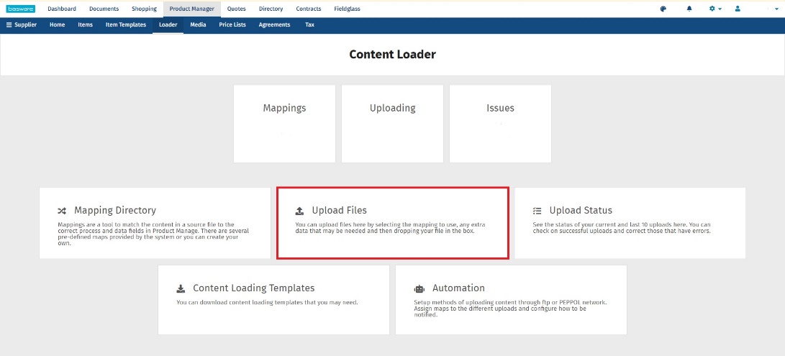Select the Product Manager menu
The height and width of the screenshot is (356, 785).
[191, 9]
